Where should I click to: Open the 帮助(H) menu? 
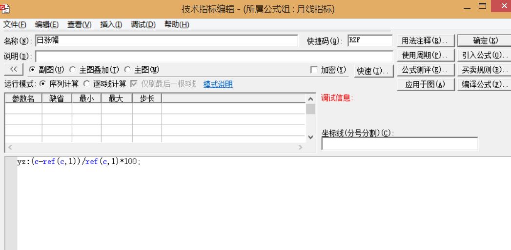coord(177,25)
